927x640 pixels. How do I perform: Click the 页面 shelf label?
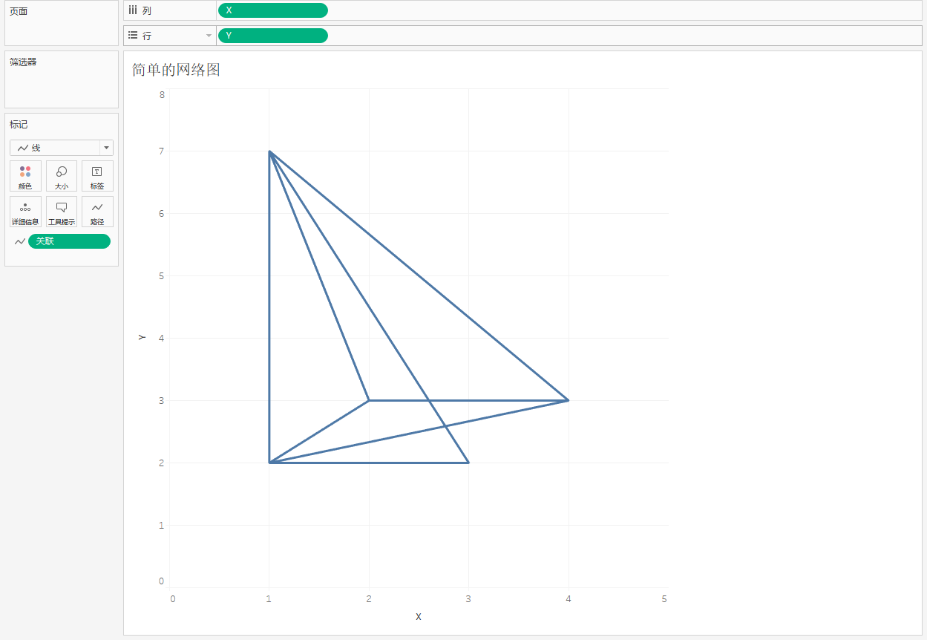click(19, 12)
